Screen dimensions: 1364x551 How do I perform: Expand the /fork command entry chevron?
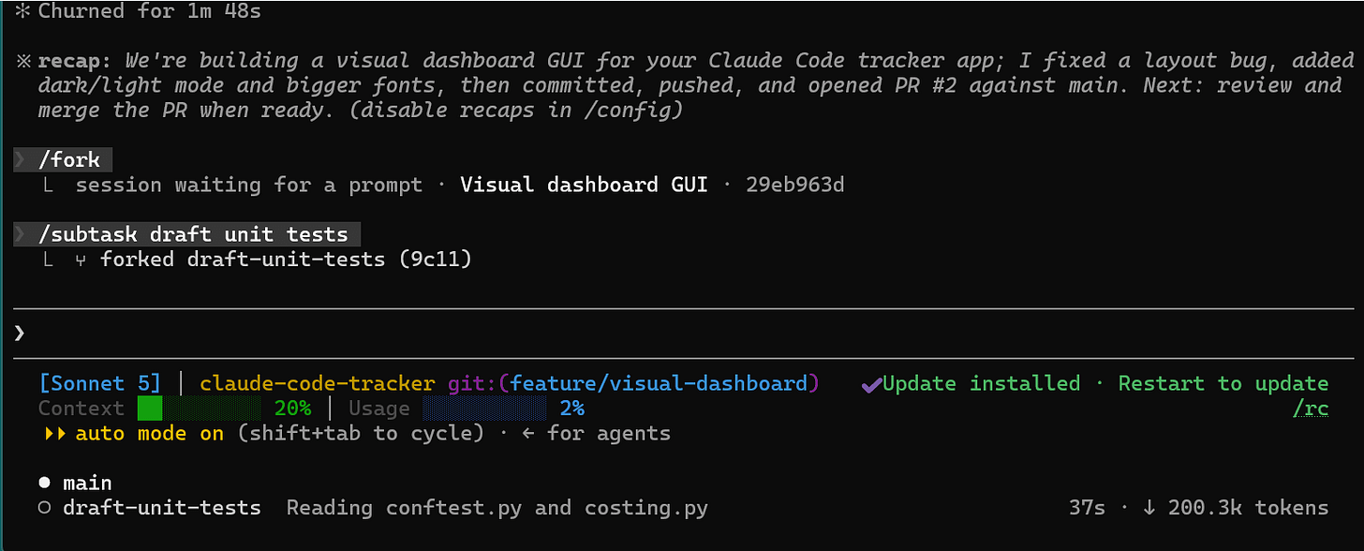[x=22, y=160]
